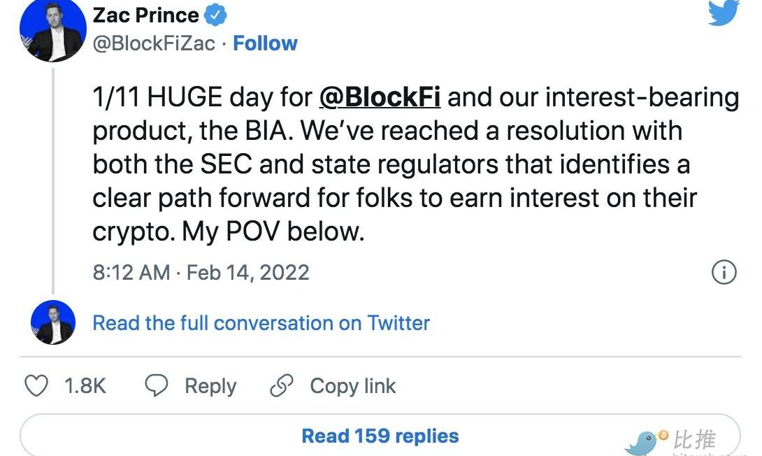
Task: Click the heart like icon
Action: pyautogui.click(x=36, y=386)
